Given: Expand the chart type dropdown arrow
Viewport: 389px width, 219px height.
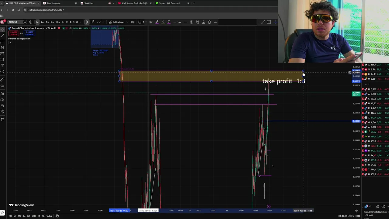Looking at the screenshot, I should tap(104, 22).
